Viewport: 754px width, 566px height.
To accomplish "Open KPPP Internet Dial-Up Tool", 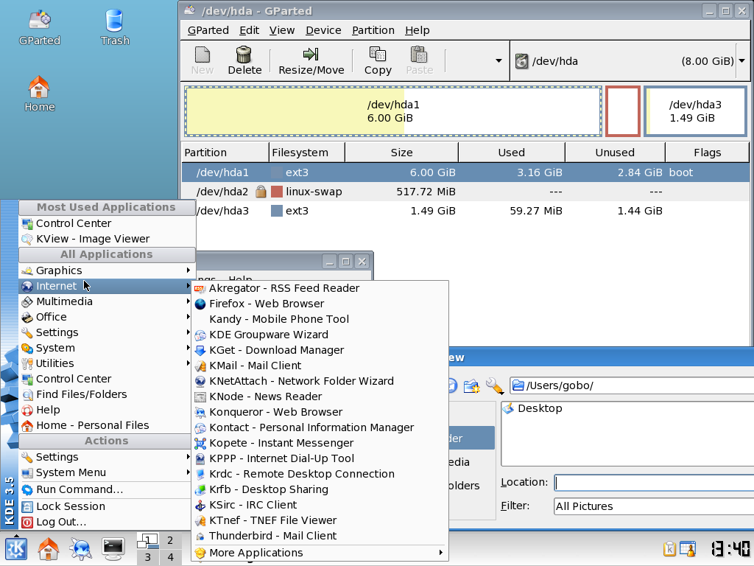I will pos(320,458).
